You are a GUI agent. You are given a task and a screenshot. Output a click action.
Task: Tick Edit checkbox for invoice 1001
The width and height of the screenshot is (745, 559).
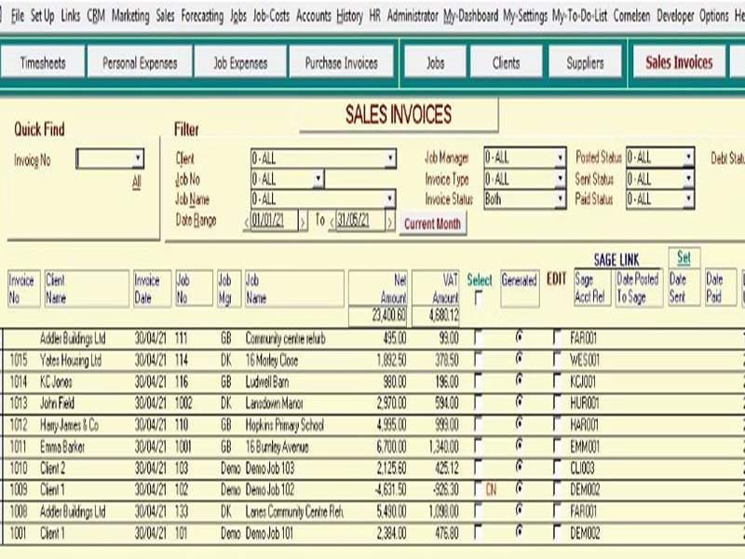(x=558, y=532)
